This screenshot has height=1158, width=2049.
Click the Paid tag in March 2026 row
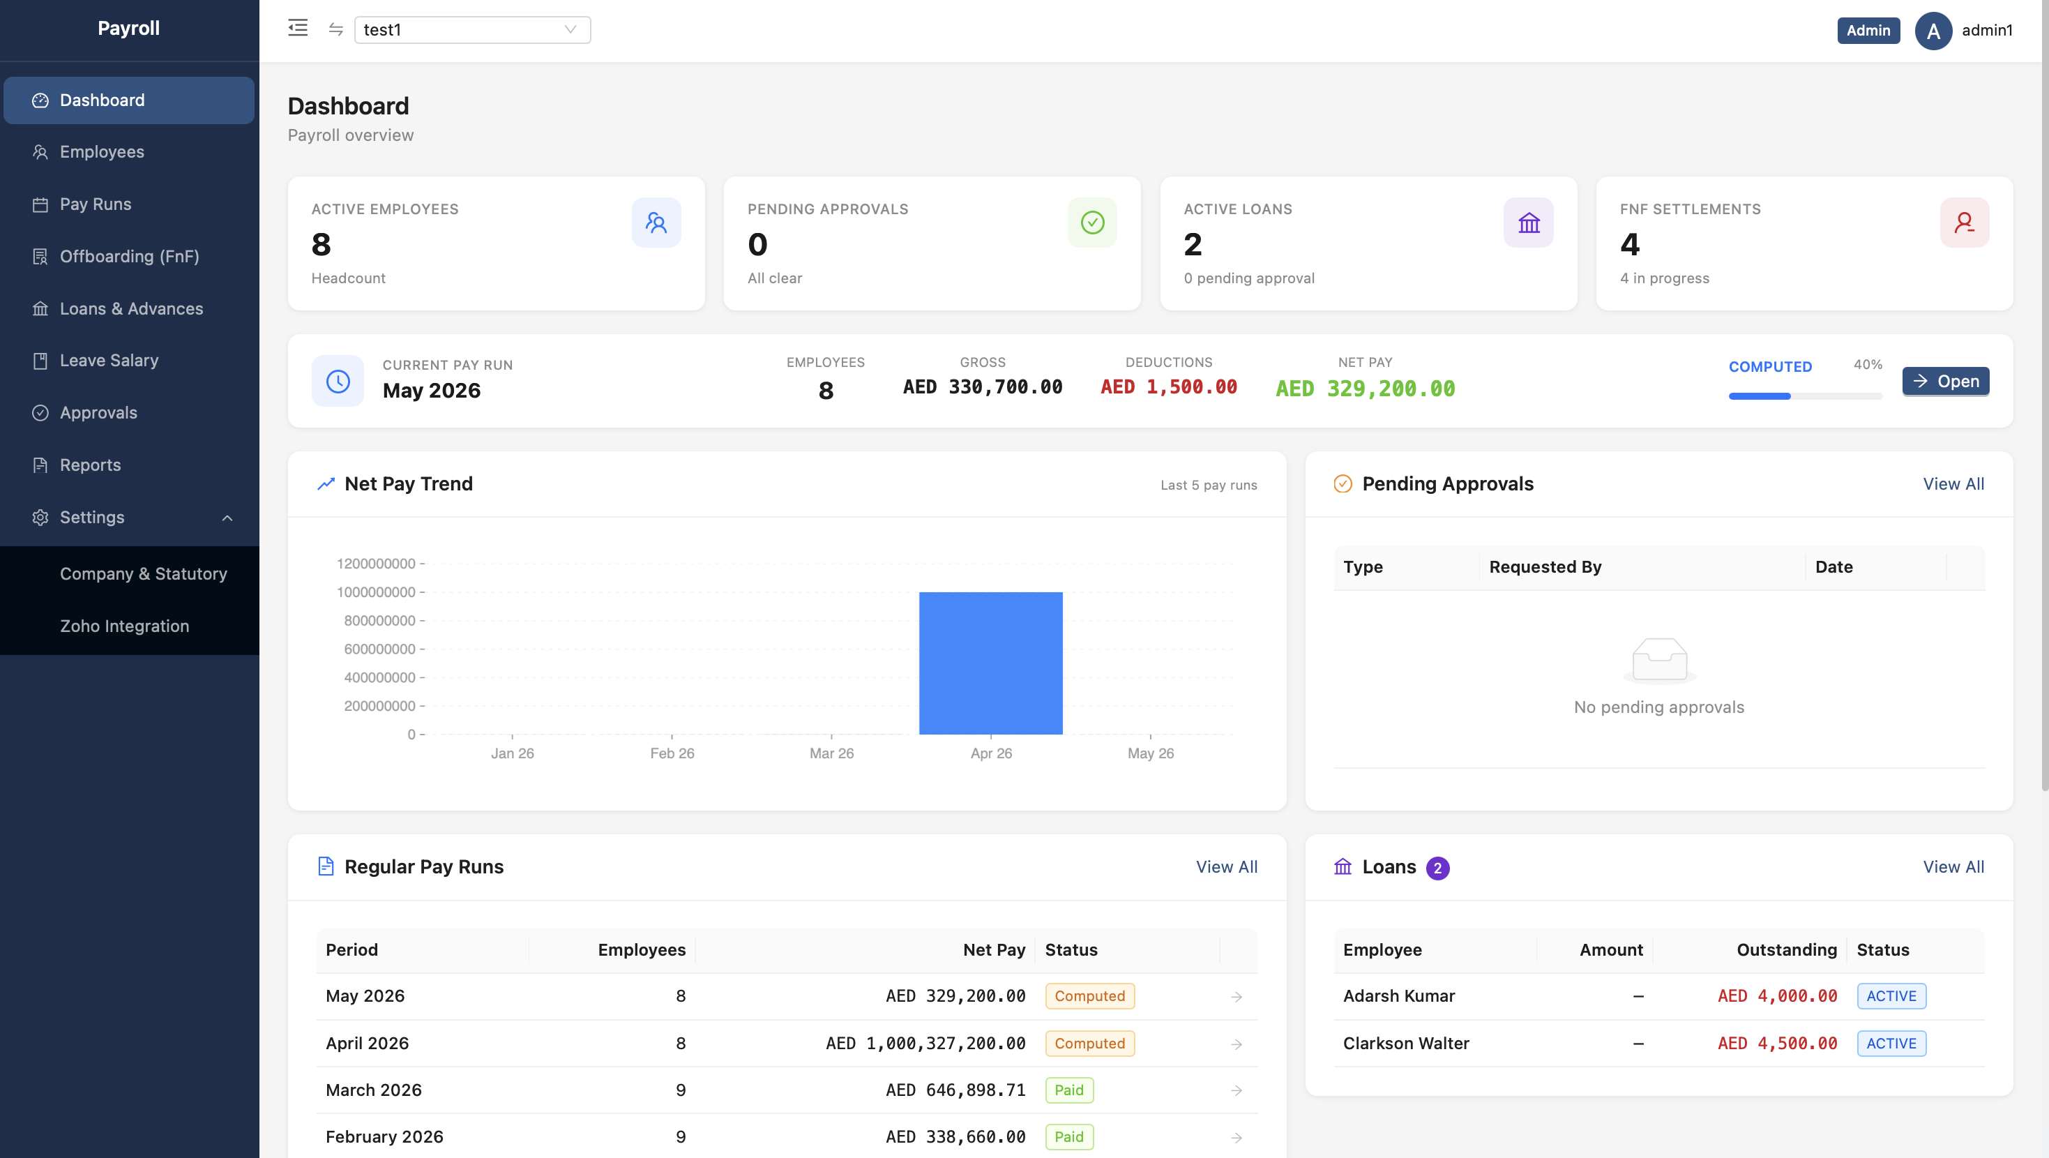click(1069, 1090)
